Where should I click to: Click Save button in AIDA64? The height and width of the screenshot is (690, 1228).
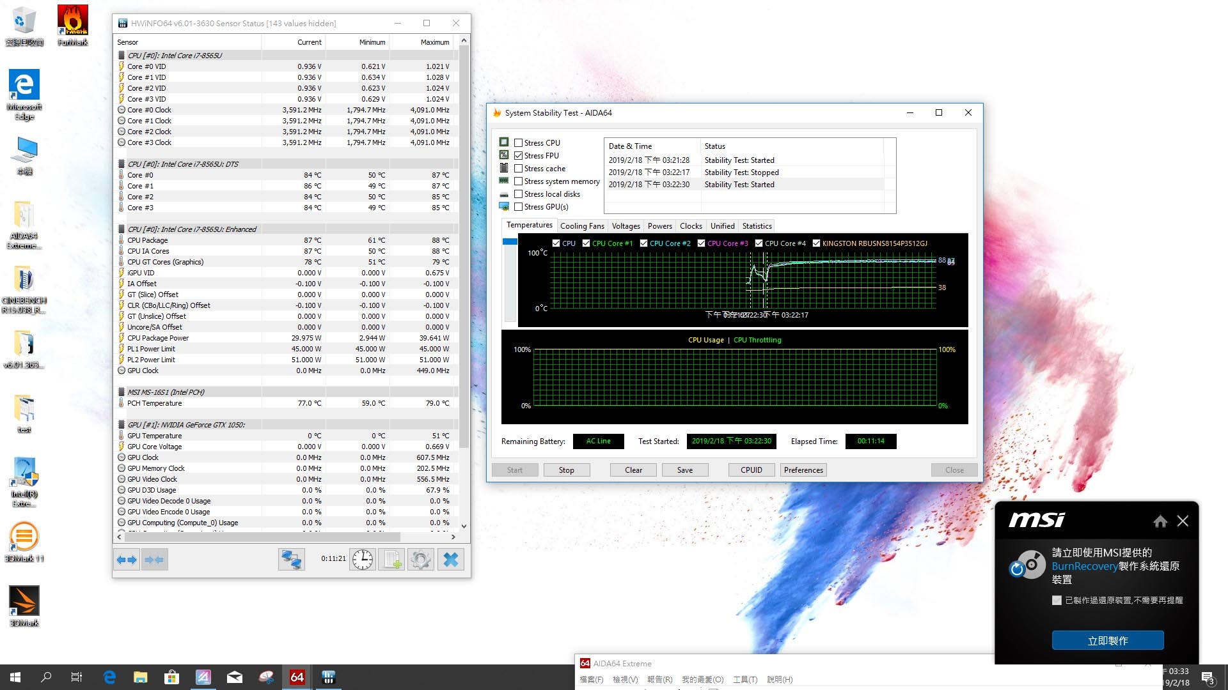(x=685, y=470)
